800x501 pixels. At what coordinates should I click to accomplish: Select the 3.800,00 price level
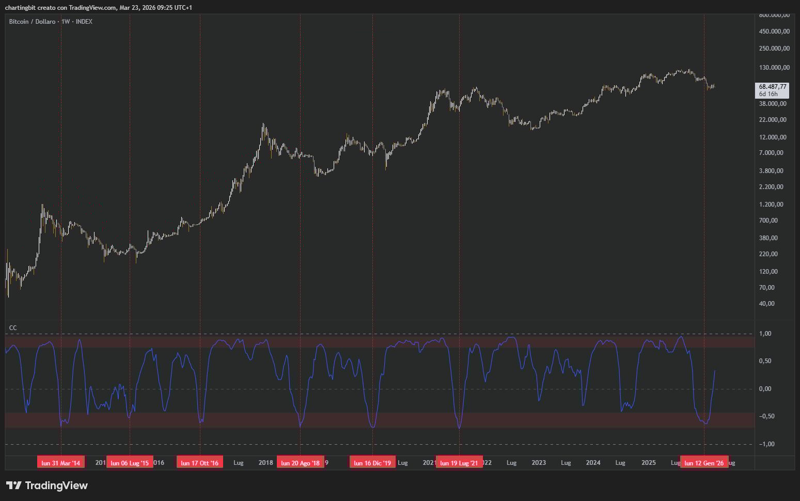click(x=771, y=171)
